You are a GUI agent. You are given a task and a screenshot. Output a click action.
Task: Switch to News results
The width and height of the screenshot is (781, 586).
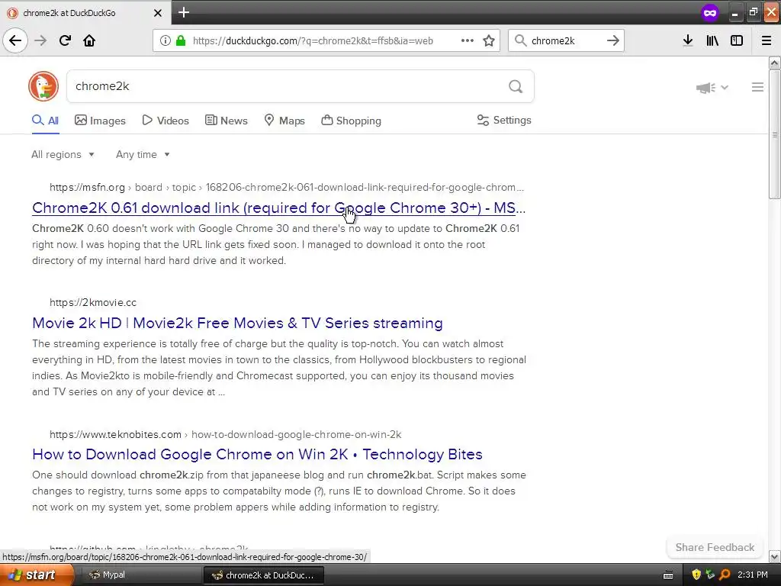click(227, 121)
